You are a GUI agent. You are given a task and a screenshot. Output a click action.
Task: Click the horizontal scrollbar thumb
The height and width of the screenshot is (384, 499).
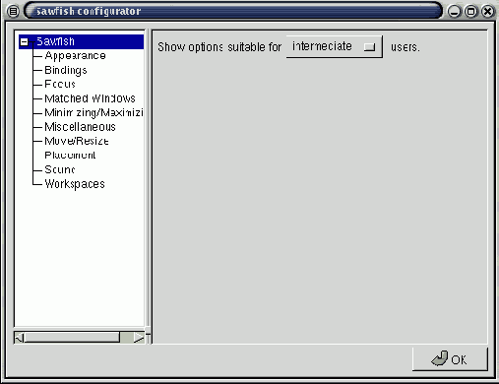[x=72, y=338]
